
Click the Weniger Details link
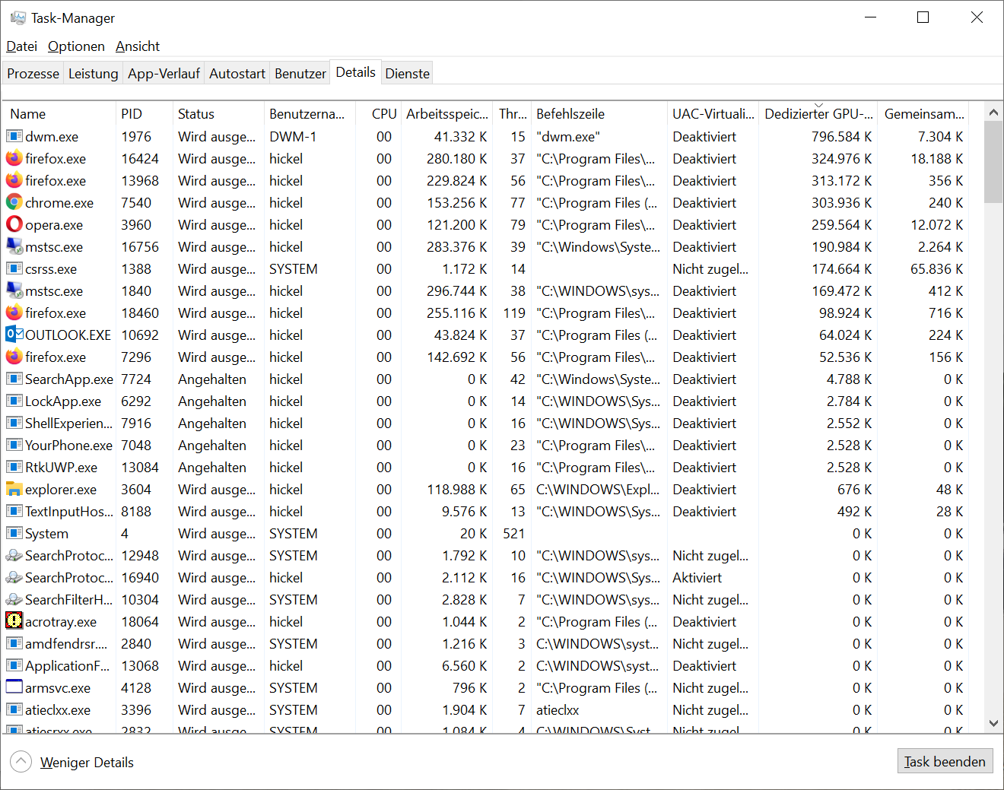coord(87,763)
